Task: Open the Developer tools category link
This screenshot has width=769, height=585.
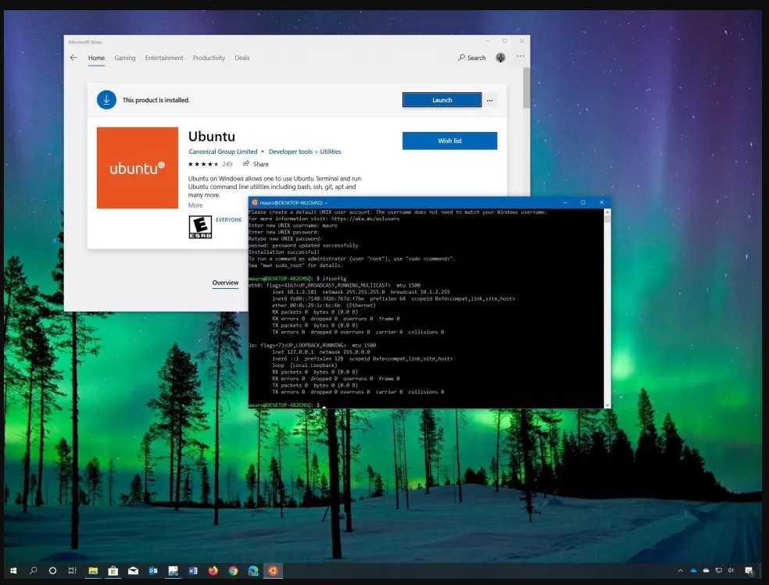Action: tap(291, 152)
